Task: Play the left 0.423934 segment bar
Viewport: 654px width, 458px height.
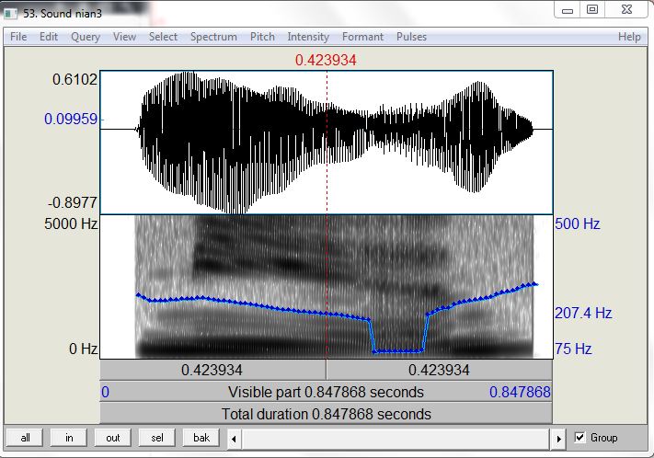Action: click(212, 370)
